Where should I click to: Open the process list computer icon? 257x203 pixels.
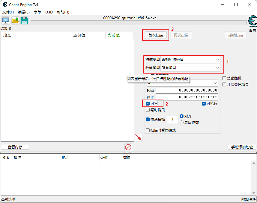[x=6, y=21]
